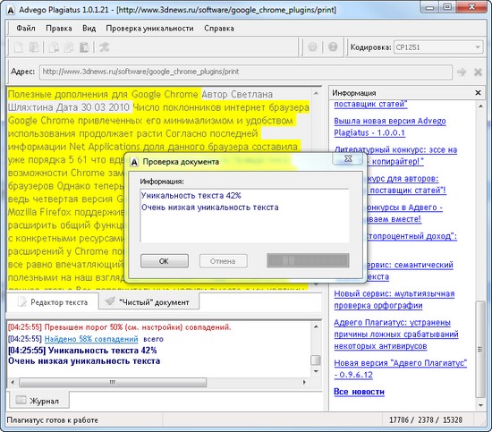Screen dimensions: 492x432
Task: Click the log horizontal scrollbar thumb
Action: [x=113, y=383]
